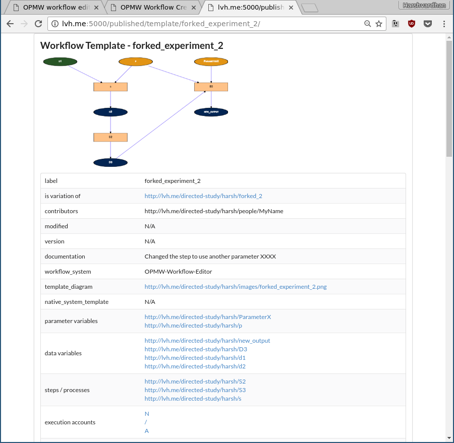
Task: Click the 'execution accounts' row label
Action: [70, 422]
